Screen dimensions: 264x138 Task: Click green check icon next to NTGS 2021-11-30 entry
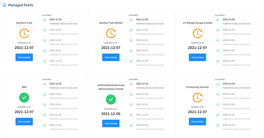click(x=131, y=61)
